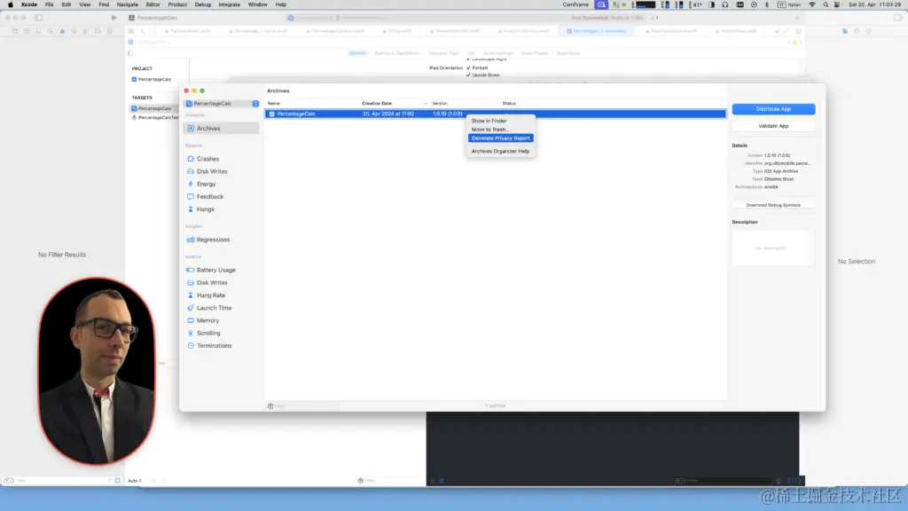Open the Project navigator folder icon
Image resolution: width=908 pixels, height=511 pixels.
point(15,31)
